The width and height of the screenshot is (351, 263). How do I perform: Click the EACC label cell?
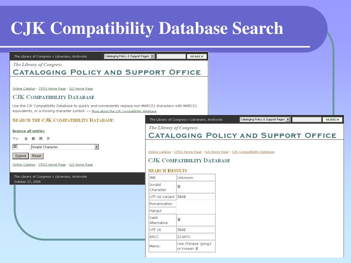(x=162, y=237)
